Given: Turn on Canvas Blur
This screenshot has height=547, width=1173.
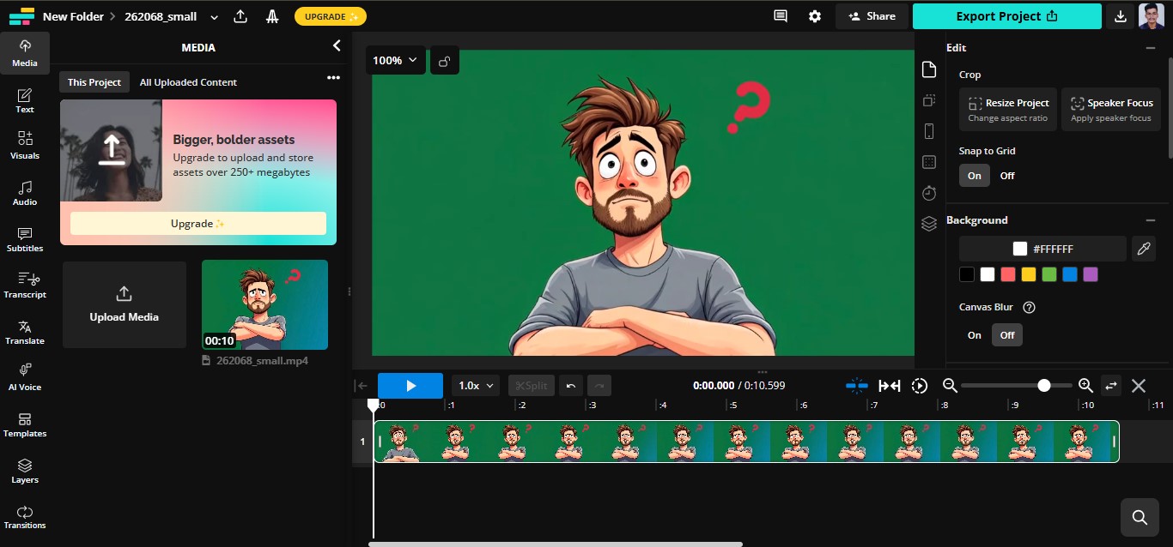Looking at the screenshot, I should tap(974, 334).
